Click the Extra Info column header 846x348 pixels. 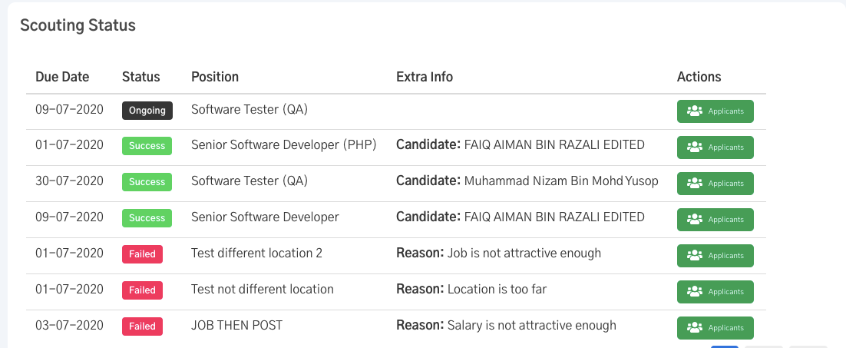[x=425, y=77]
